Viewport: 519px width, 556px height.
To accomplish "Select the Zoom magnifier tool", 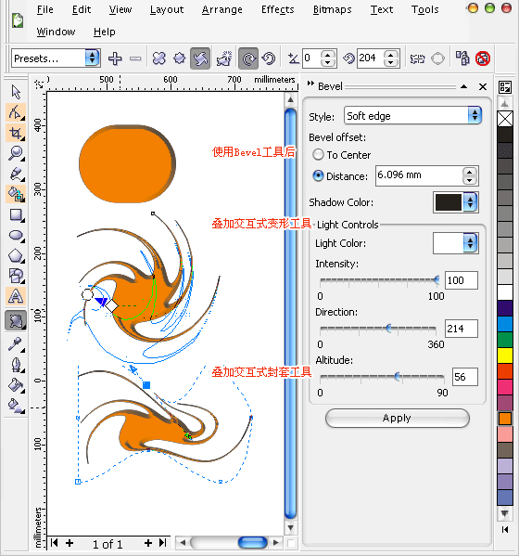I will (x=16, y=153).
